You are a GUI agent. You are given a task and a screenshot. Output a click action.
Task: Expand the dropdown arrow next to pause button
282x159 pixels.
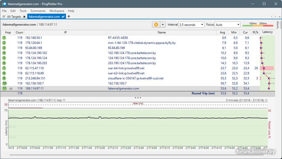point(163,25)
